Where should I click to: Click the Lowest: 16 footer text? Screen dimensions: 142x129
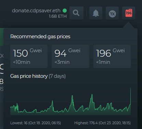pos(36,123)
